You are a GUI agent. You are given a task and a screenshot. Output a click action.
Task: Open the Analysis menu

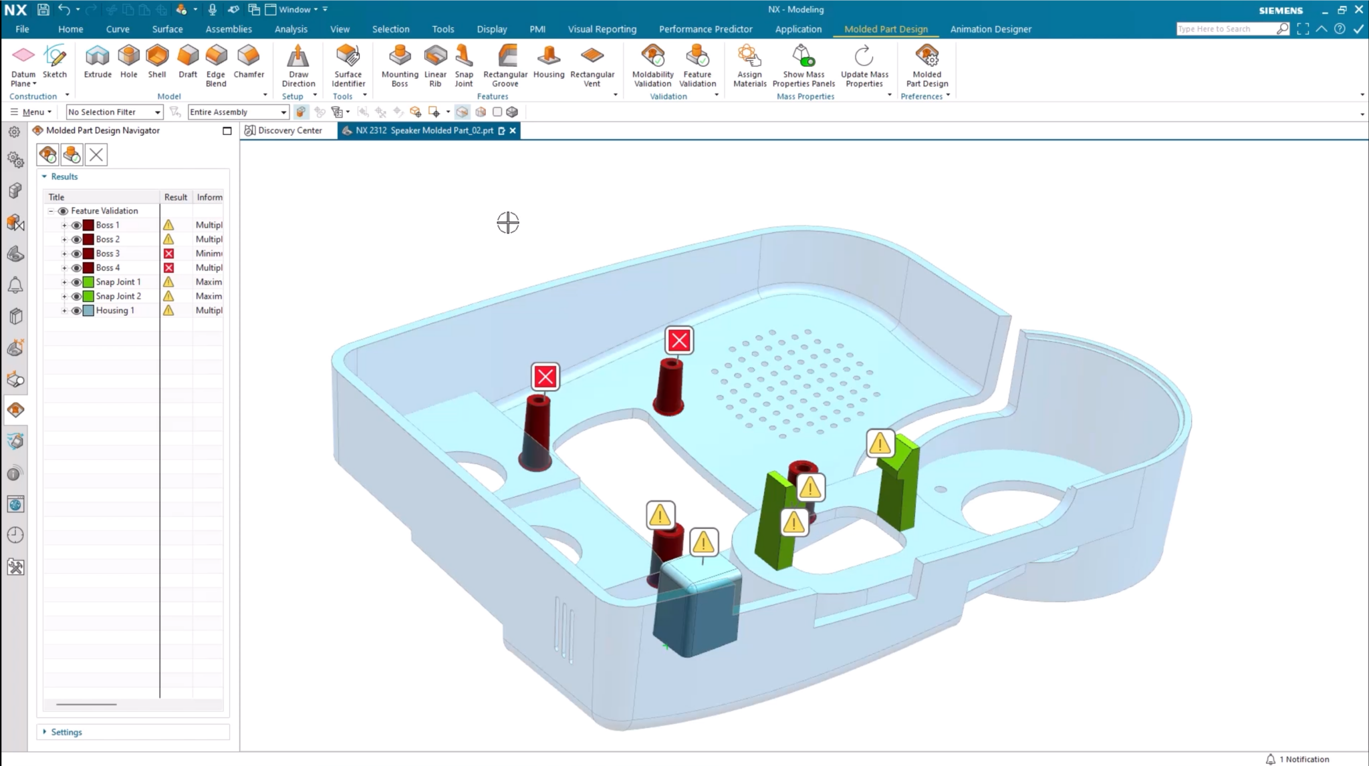pyautogui.click(x=291, y=29)
